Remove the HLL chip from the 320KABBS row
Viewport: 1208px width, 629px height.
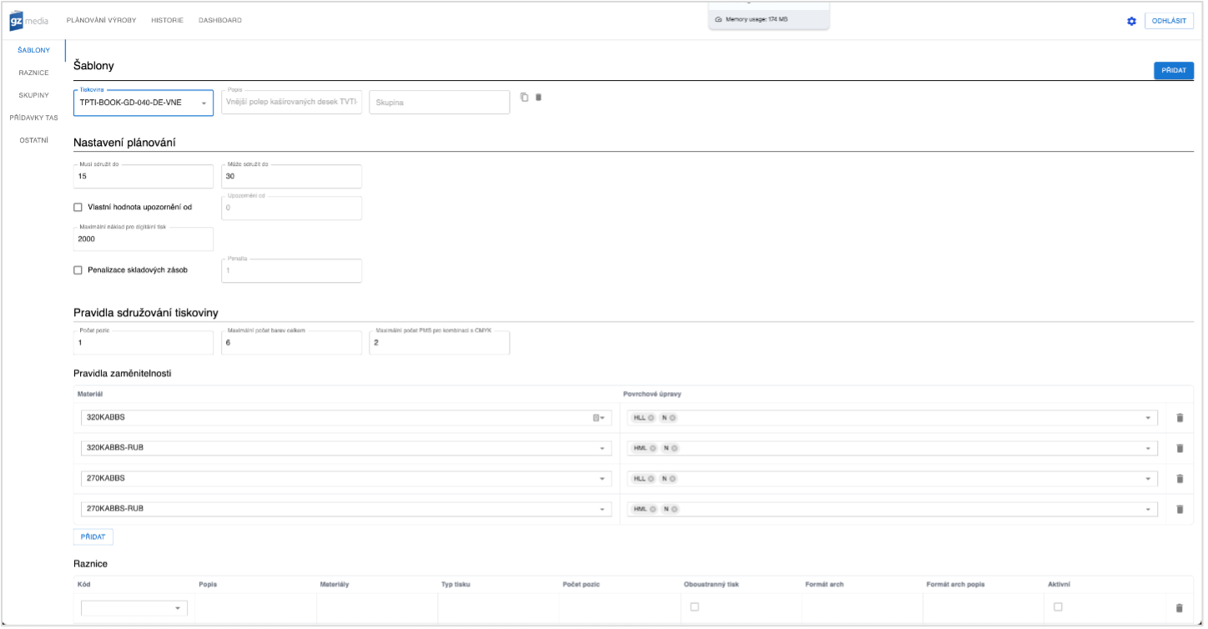tap(651, 418)
